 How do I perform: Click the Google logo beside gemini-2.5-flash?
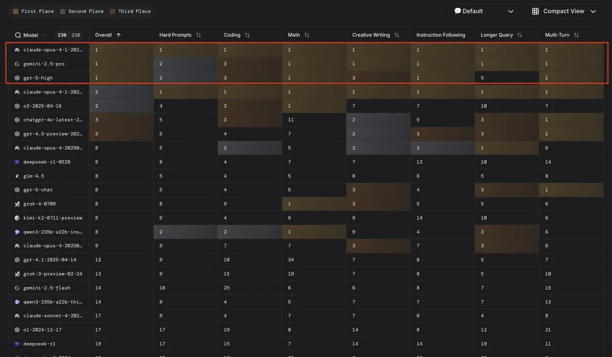tap(17, 288)
